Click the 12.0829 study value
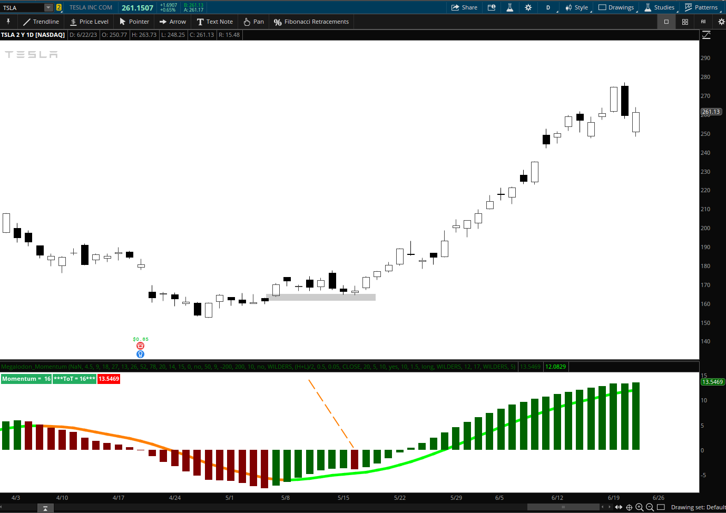This screenshot has height=513, width=726. 555,367
